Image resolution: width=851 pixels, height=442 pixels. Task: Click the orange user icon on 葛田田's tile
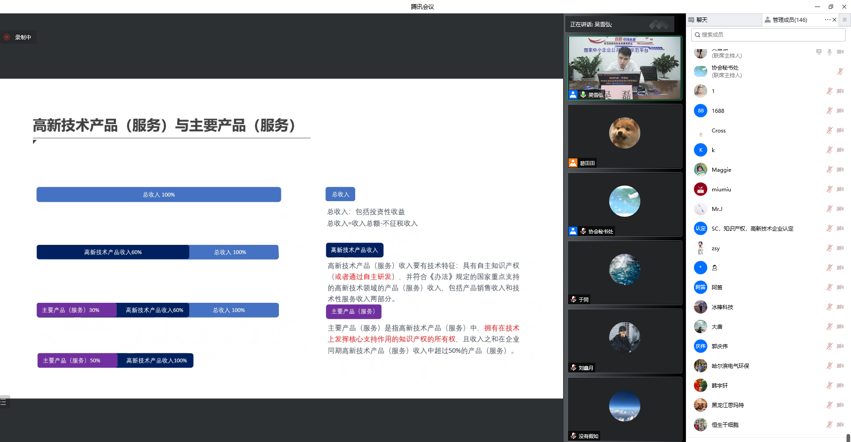[x=573, y=163]
